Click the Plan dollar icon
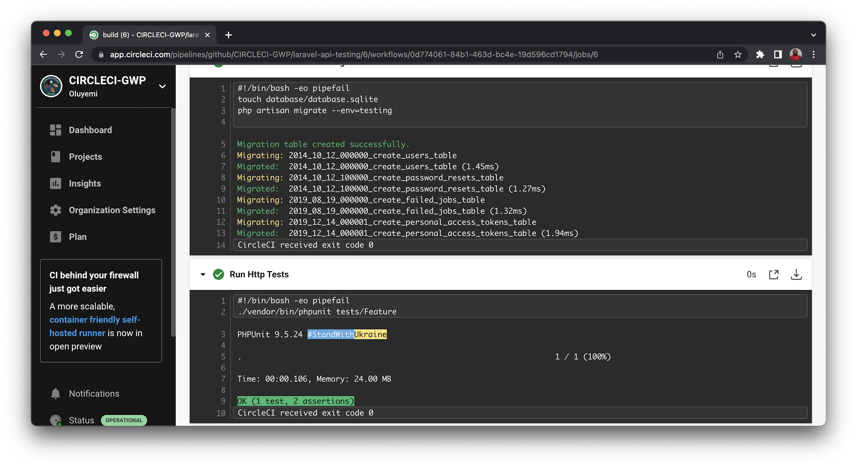The image size is (857, 467). [56, 237]
